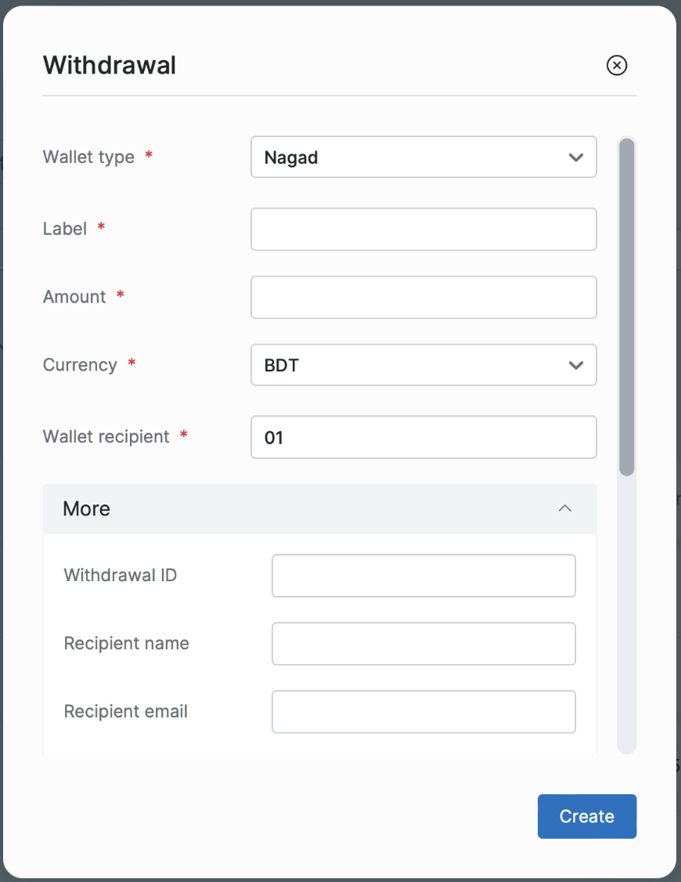Click inside the Recipient email field

click(423, 712)
